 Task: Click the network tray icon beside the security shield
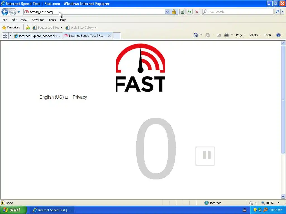pyautogui.click(x=260, y=210)
